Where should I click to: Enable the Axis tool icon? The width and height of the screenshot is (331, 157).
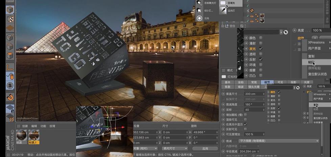pyautogui.click(x=10, y=67)
